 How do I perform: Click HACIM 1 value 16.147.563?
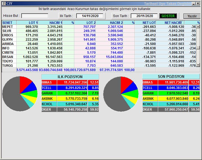point(54,57)
